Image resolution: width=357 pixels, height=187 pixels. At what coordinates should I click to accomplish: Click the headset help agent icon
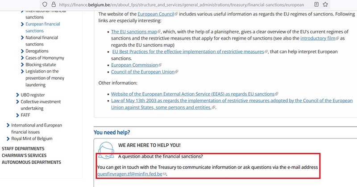pyautogui.click(x=106, y=150)
